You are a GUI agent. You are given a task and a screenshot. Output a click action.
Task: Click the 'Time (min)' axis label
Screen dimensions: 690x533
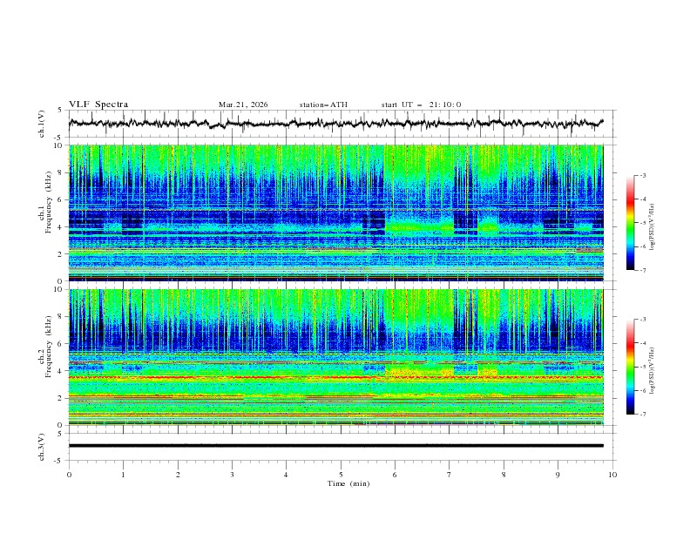(x=348, y=483)
